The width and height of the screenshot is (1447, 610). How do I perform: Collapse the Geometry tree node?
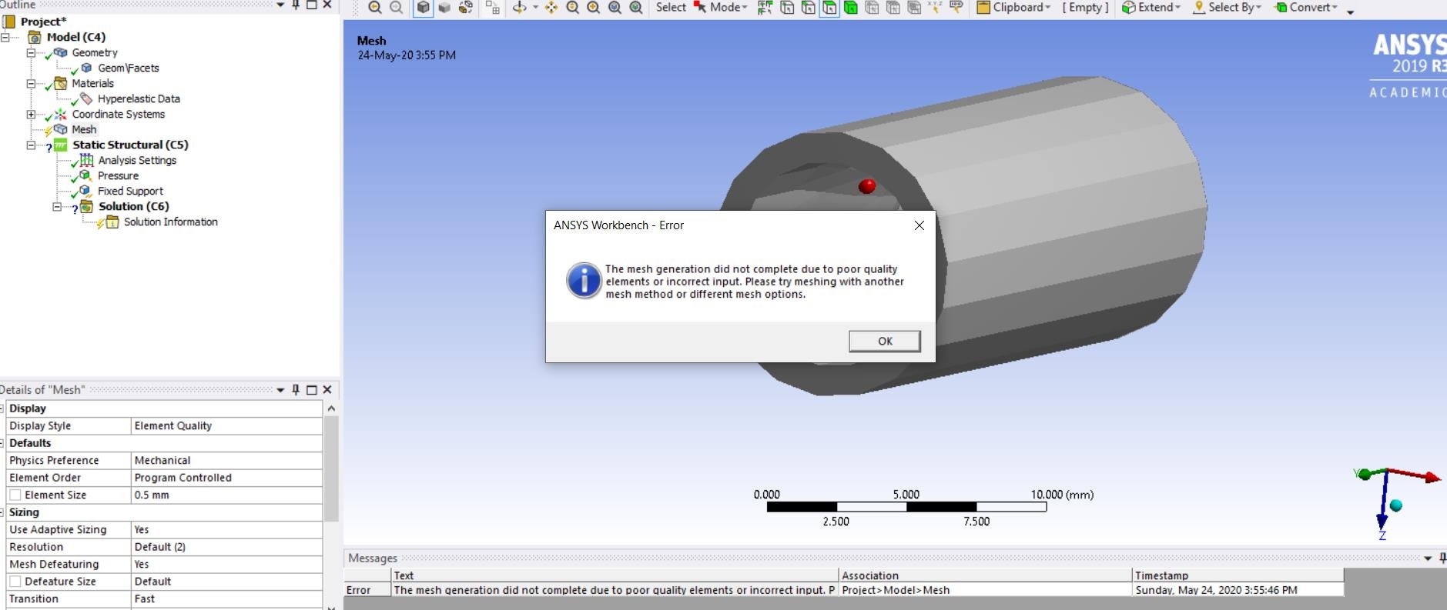click(31, 52)
